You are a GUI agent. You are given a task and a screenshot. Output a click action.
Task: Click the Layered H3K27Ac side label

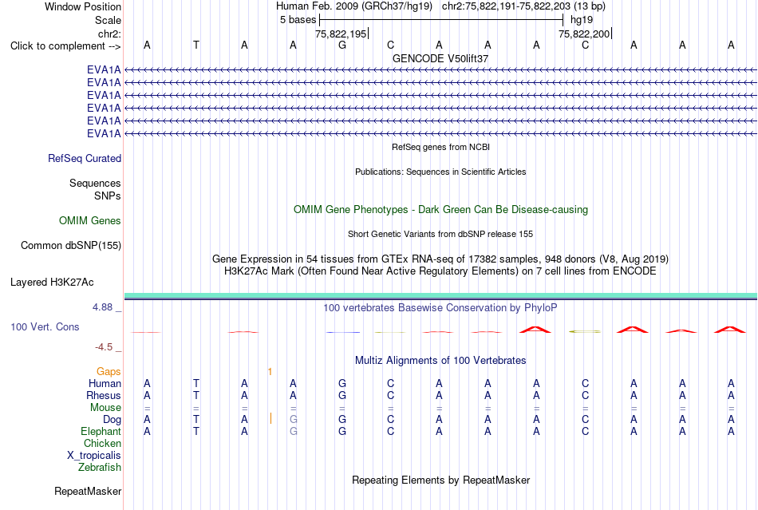click(x=52, y=283)
